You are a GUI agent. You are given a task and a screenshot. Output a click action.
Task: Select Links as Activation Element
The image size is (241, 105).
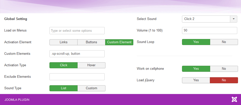pyautogui.click(x=64, y=42)
